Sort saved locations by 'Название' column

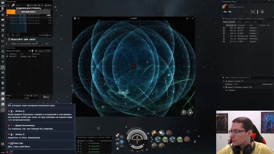point(82,141)
